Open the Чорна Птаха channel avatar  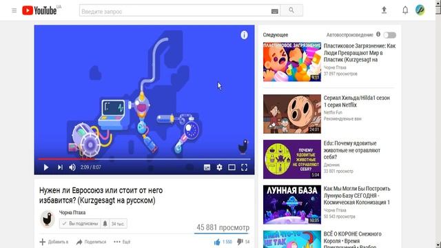coord(48,219)
